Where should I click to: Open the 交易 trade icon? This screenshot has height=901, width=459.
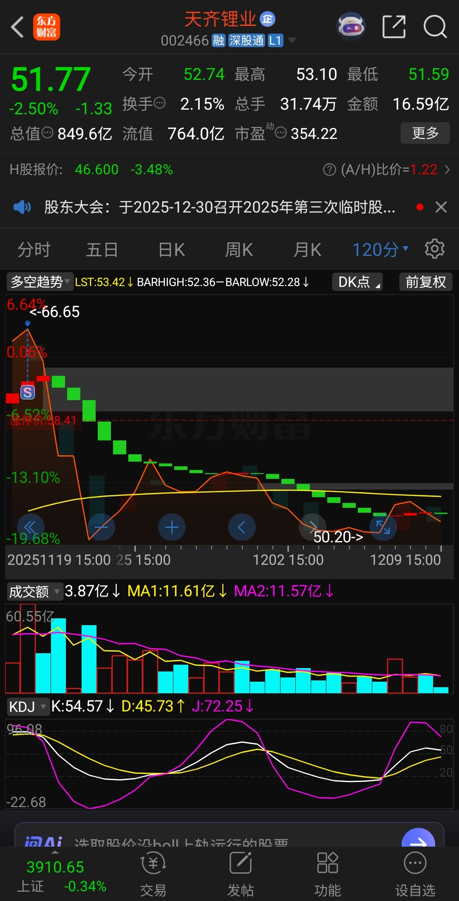153,875
